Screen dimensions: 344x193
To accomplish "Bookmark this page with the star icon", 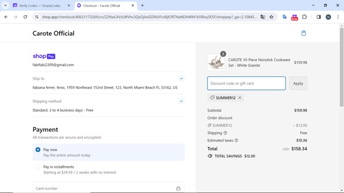I will point(271,17).
